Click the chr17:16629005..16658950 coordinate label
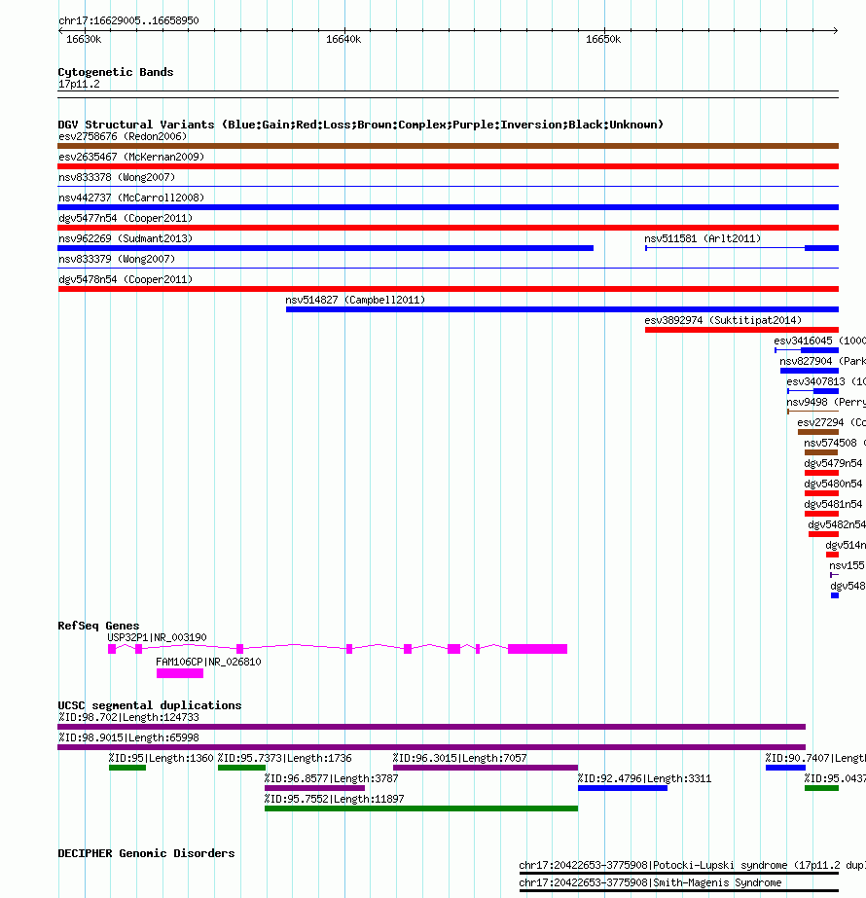 (x=128, y=20)
